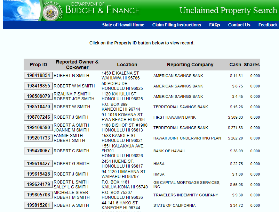This screenshot has height=212, width=279.
Task: Open the GE Capital Mortgage Services record
Action: pos(38,184)
